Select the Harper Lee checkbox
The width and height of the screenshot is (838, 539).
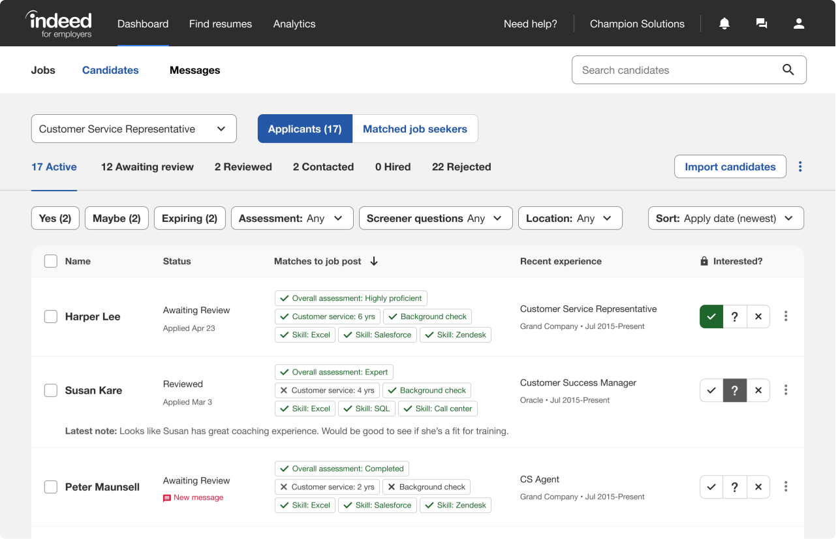tap(51, 316)
